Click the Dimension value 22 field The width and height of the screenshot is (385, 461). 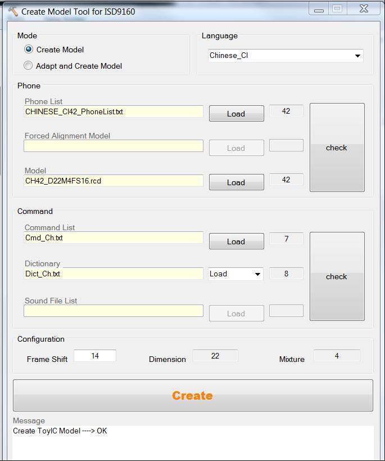[x=215, y=356]
